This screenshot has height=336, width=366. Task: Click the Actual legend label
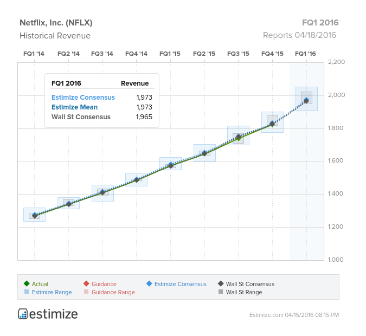pos(40,284)
